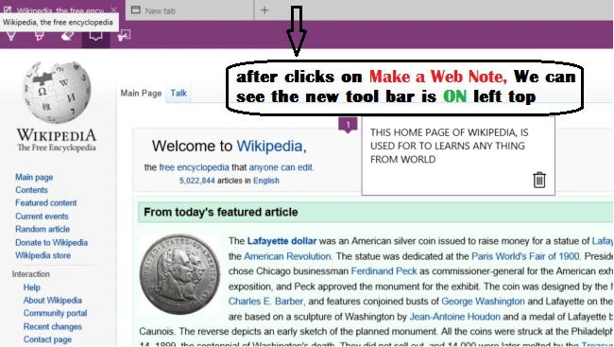Open the George Washington link
Screen dimensions: 614x347
pos(483,302)
